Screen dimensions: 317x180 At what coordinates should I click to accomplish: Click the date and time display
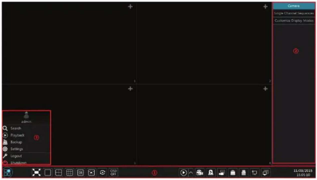point(303,173)
